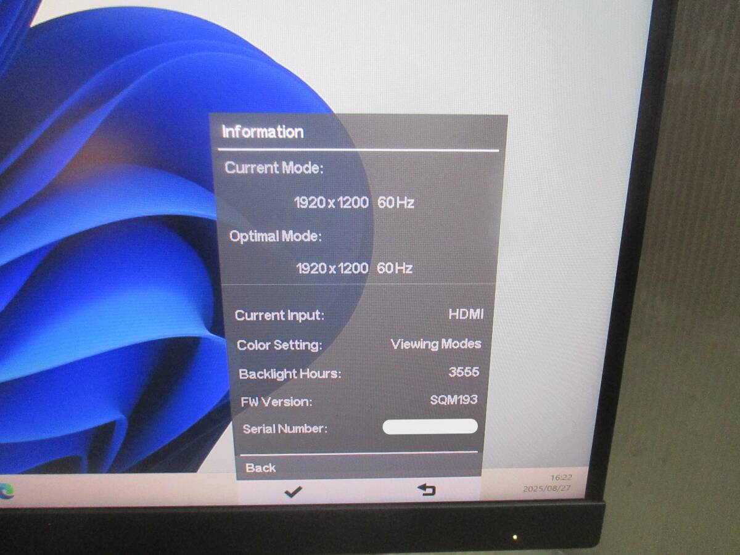Select the FW Version label
Viewport: 740px width, 555px height.
click(x=277, y=402)
